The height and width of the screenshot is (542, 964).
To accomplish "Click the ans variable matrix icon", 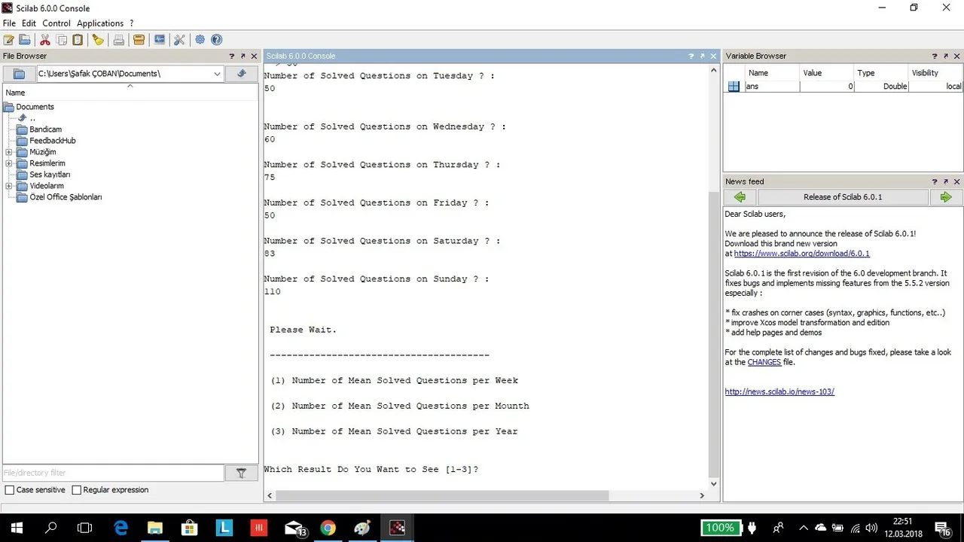I will coord(734,87).
